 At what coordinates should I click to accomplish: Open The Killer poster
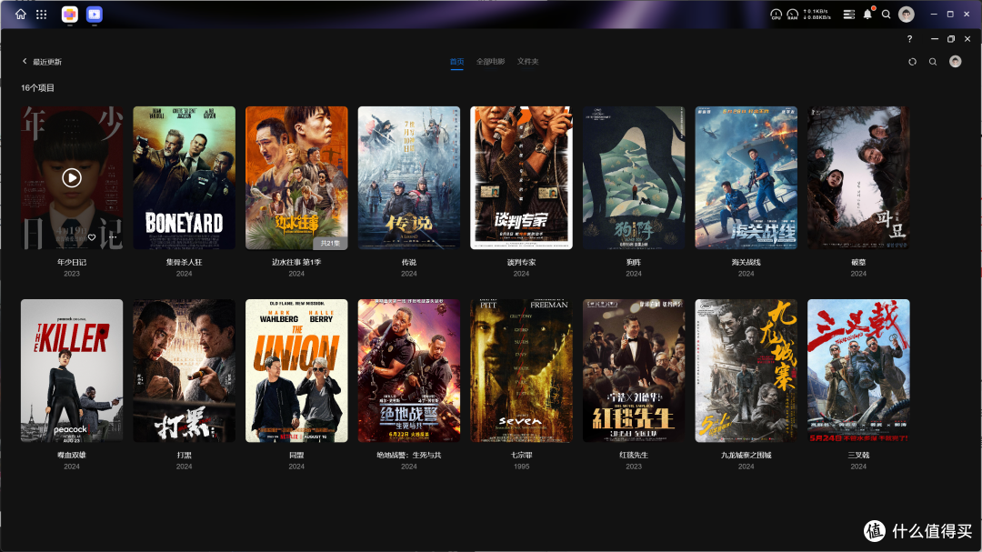(72, 371)
